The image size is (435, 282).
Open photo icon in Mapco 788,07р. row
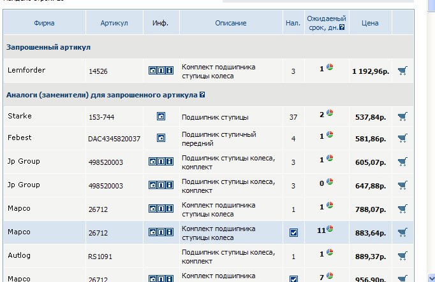(x=152, y=208)
